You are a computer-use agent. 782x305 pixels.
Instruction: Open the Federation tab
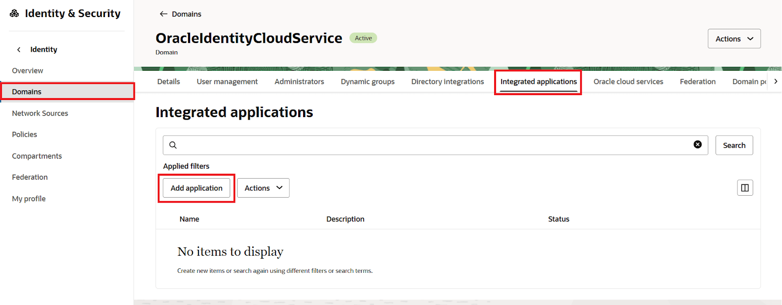pyautogui.click(x=697, y=81)
